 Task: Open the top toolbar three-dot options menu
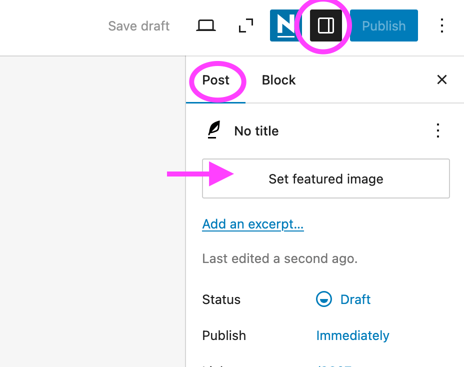[441, 25]
